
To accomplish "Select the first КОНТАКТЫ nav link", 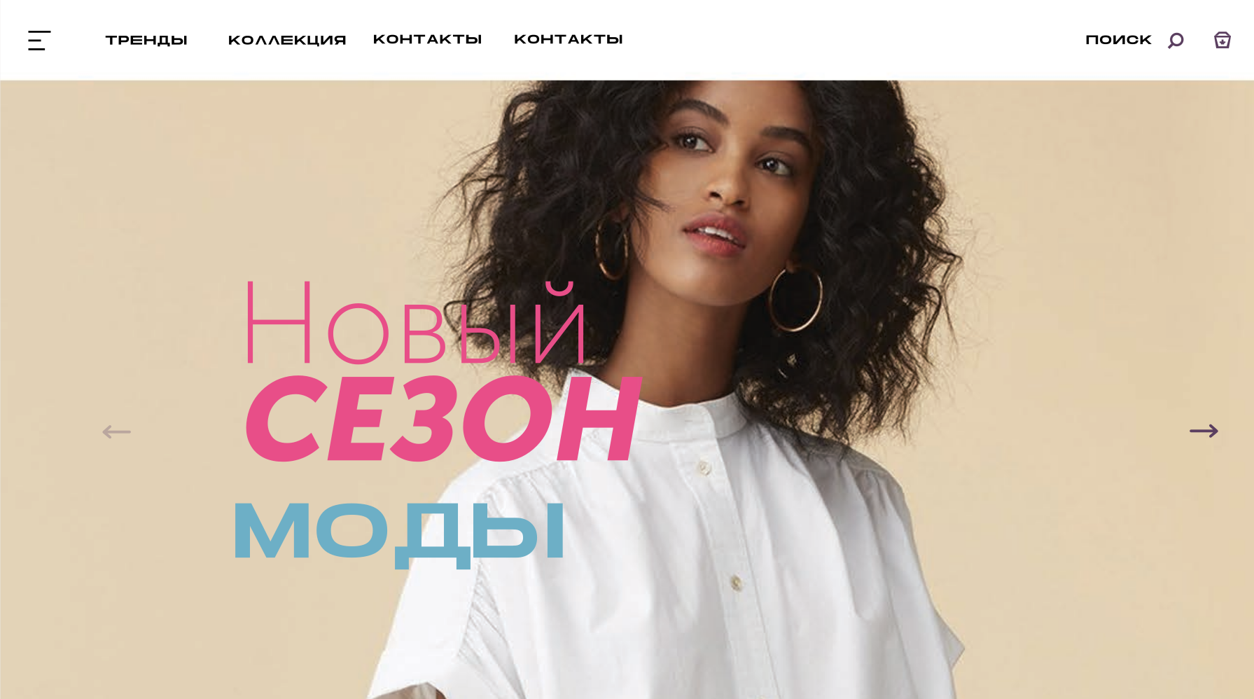I will 427,39.
